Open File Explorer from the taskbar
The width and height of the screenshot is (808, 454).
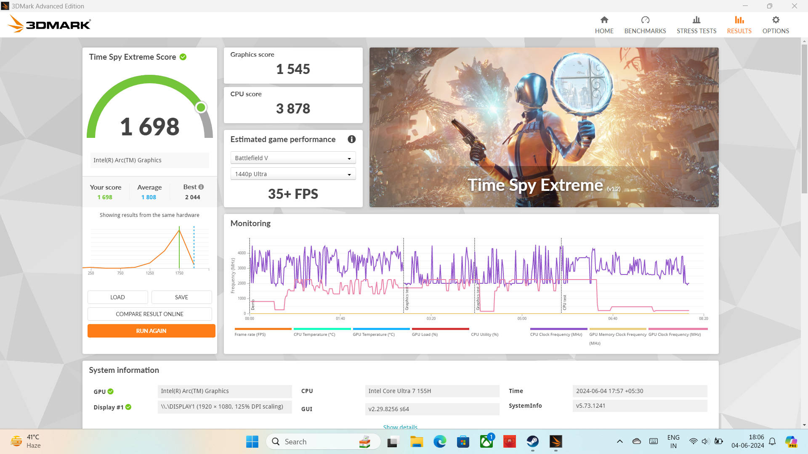pos(417,441)
